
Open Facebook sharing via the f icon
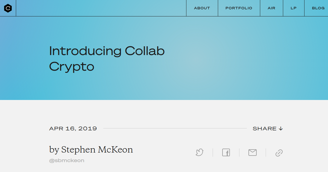click(x=226, y=153)
